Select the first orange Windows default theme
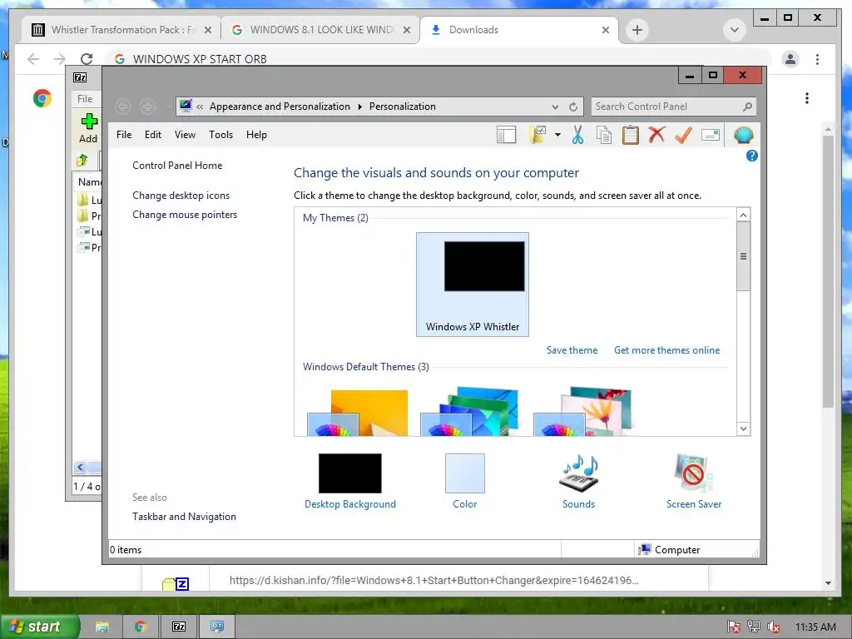Viewport: 852px width, 639px height. pyautogui.click(x=358, y=412)
